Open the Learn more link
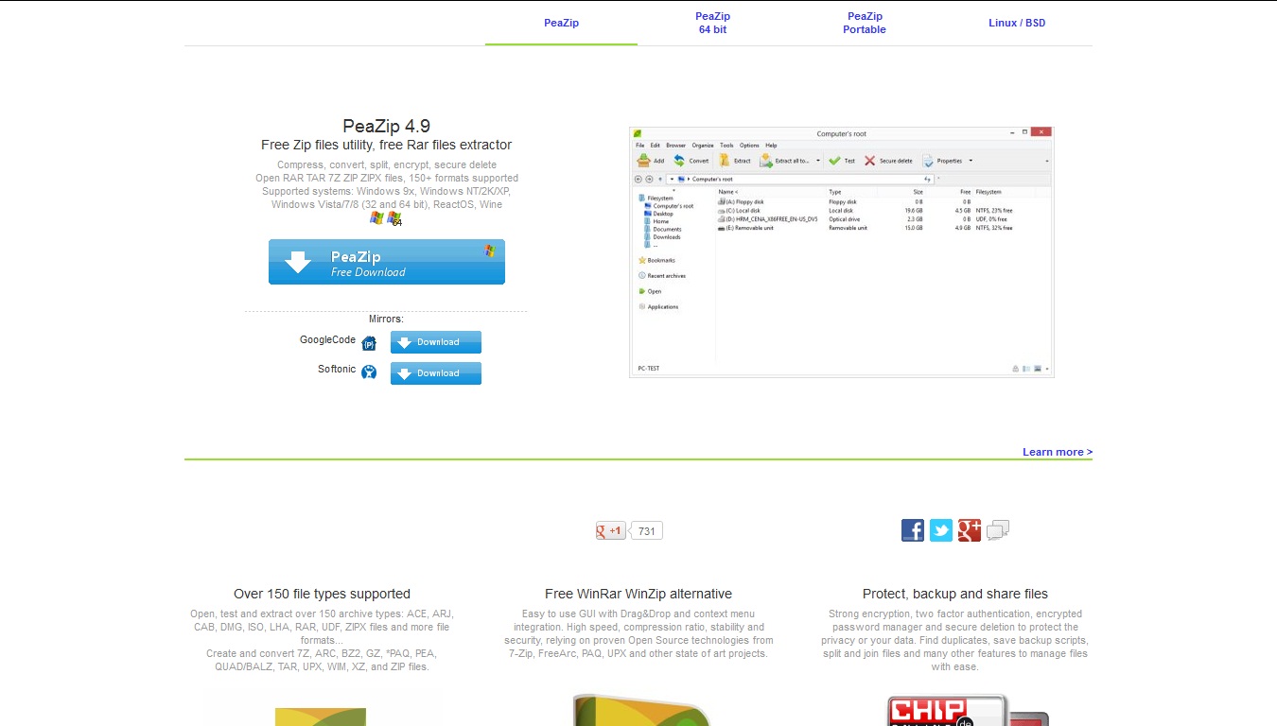 click(x=1058, y=452)
